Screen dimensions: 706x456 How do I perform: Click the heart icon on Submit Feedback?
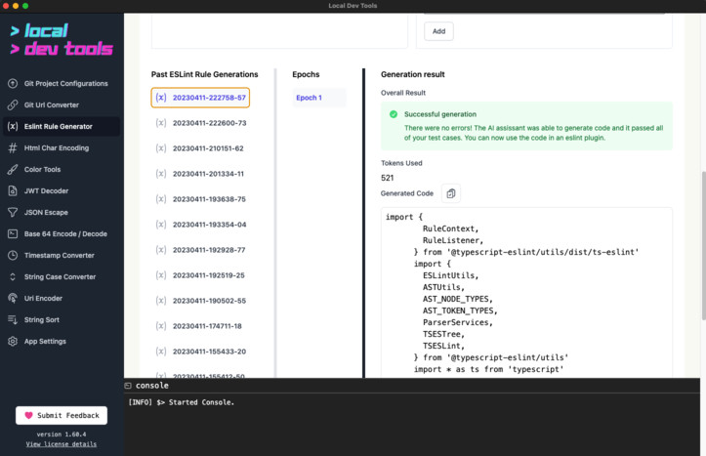[29, 416]
